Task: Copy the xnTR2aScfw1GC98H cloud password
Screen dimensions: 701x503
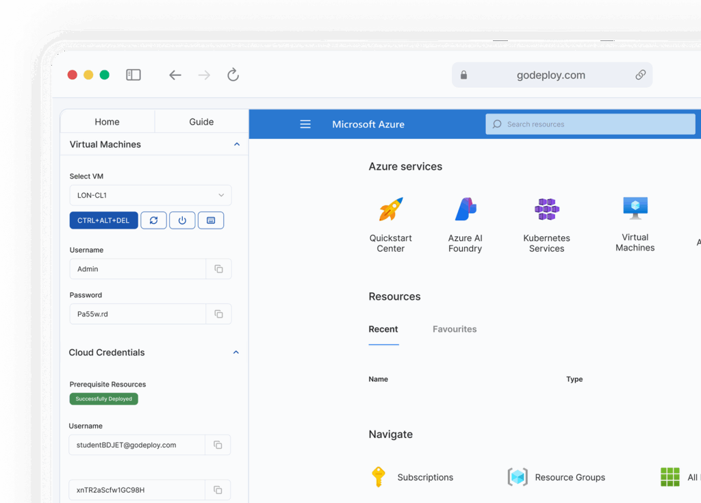Action: pos(218,490)
